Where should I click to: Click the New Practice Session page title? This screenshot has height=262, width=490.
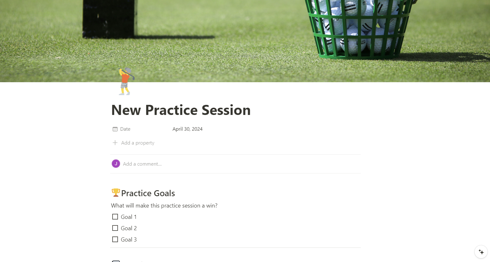tap(181, 110)
